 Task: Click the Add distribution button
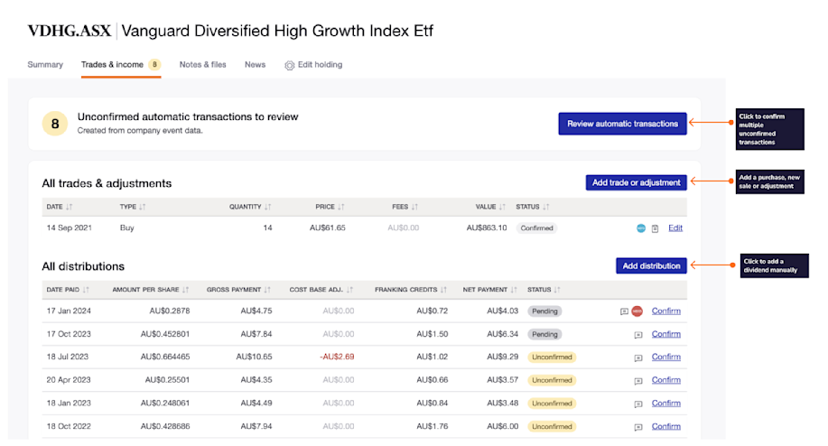click(x=651, y=265)
